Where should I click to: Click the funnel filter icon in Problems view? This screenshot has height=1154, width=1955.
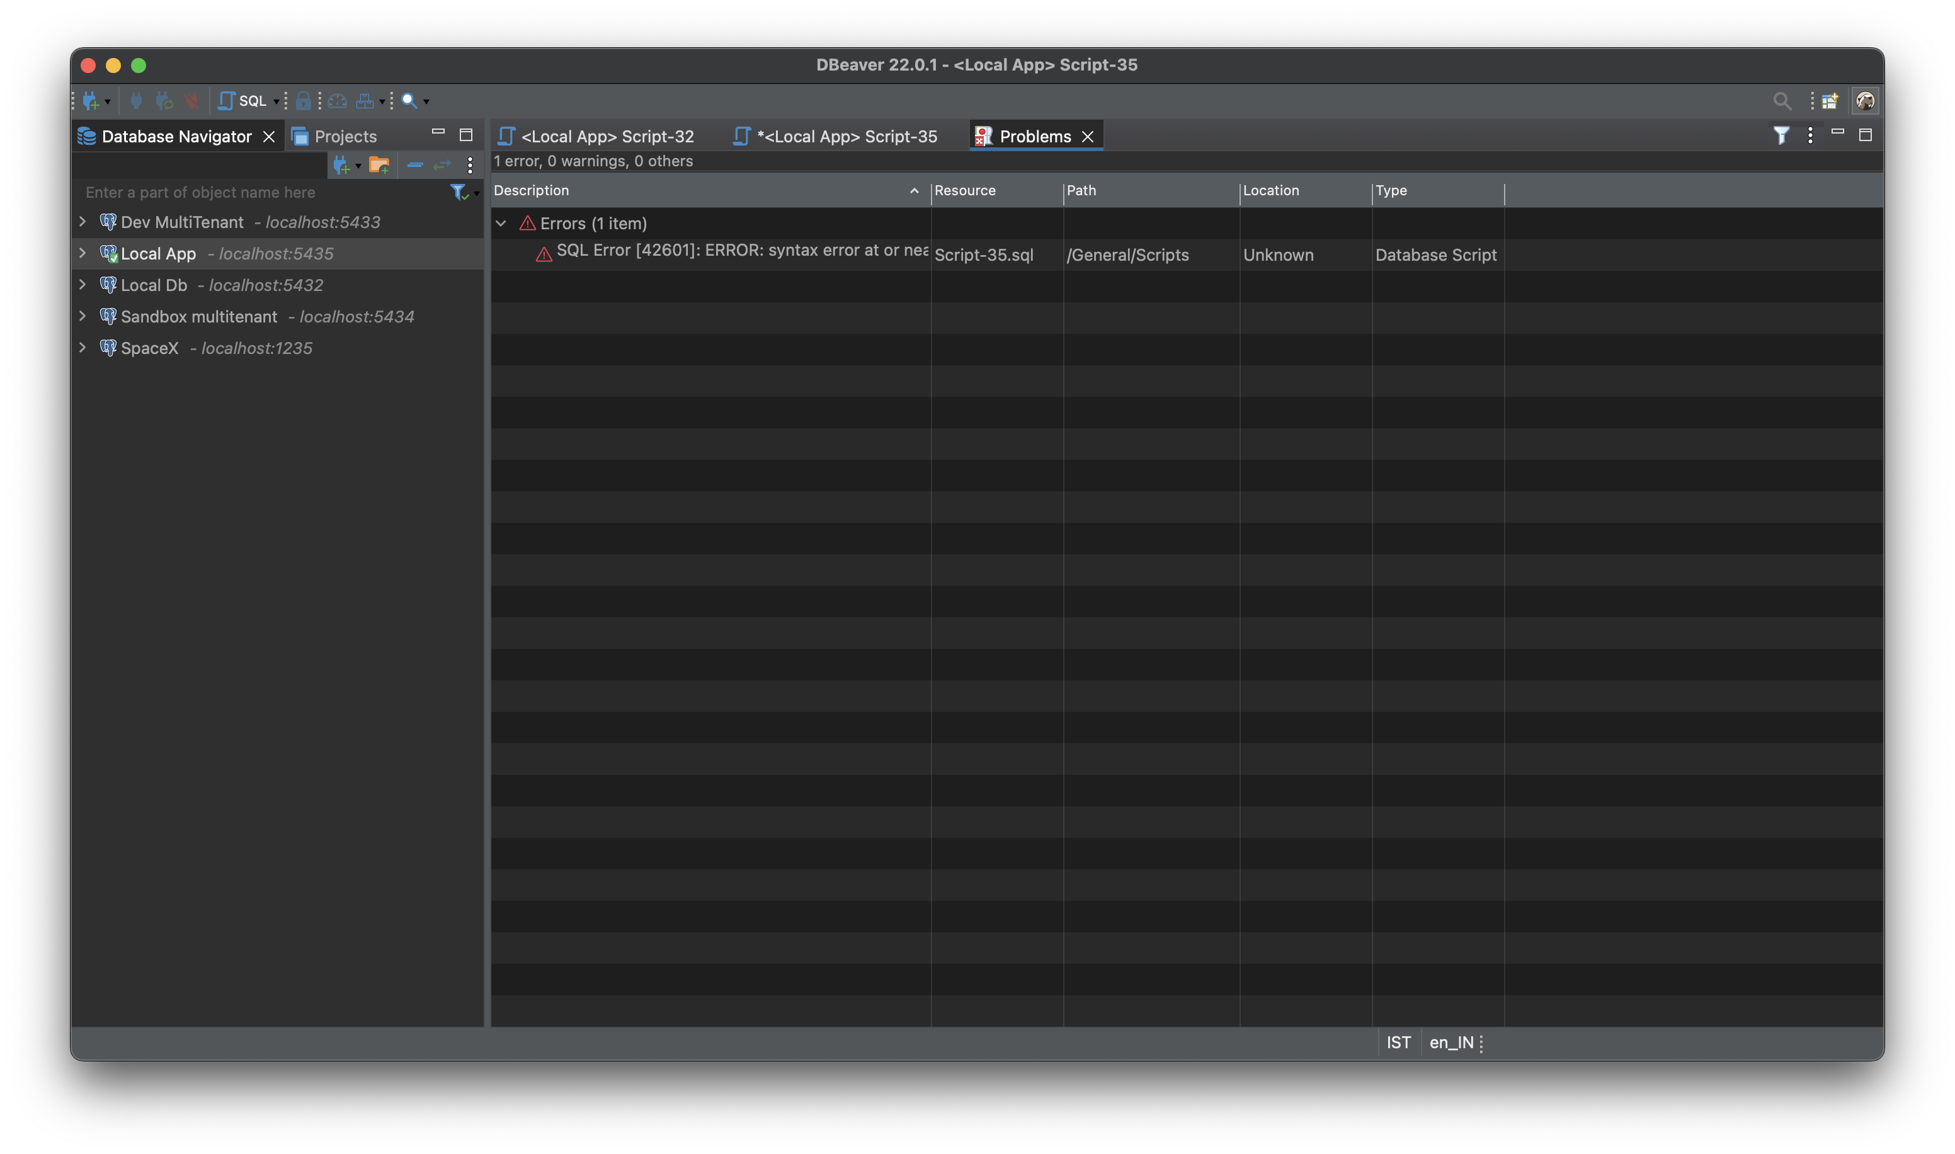pyautogui.click(x=1781, y=136)
